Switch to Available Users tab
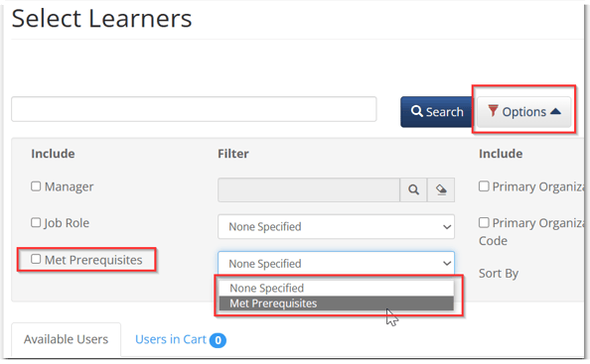Screen dimensions: 590x364 [66, 339]
